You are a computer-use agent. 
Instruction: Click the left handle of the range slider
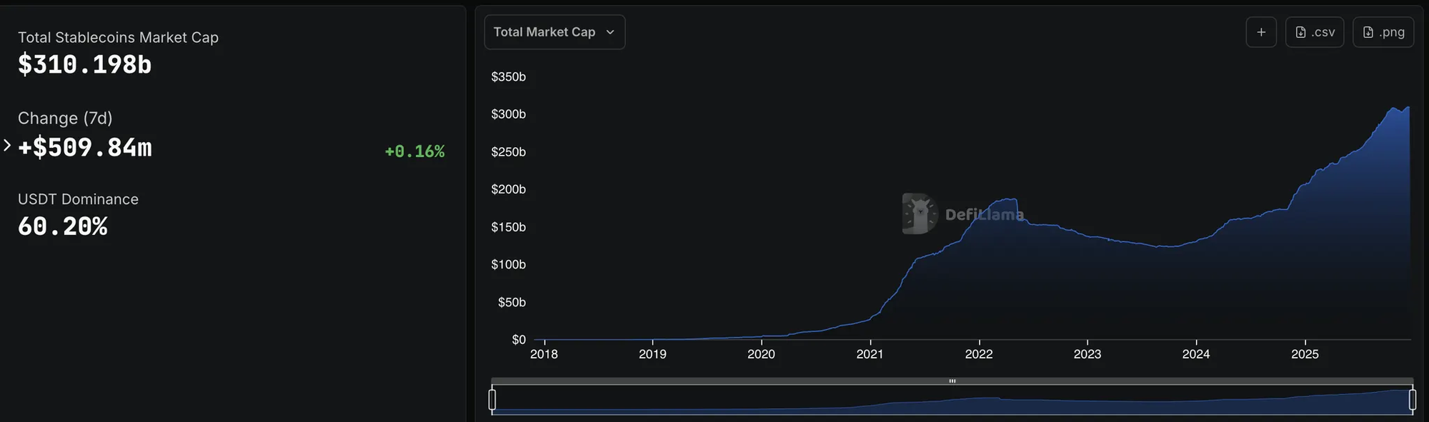[x=492, y=399]
